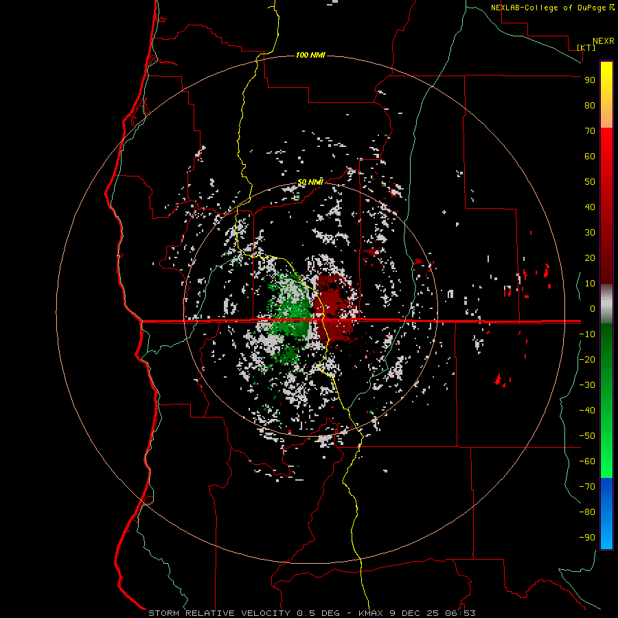Click the -80 value on velocity scale
Screen dimensions: 618x618
pyautogui.click(x=587, y=512)
